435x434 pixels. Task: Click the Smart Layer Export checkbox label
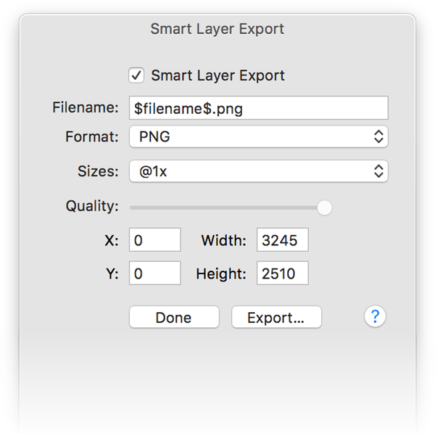point(217,75)
